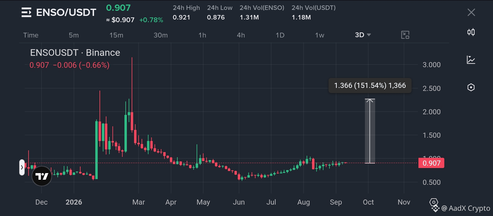Close the fullscreen chart view

[x=471, y=12]
